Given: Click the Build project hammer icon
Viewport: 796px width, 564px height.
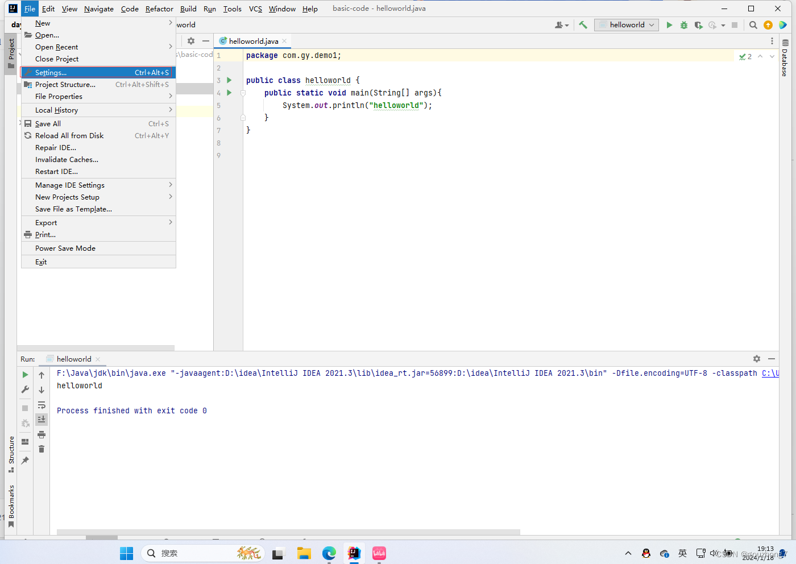Looking at the screenshot, I should coord(583,25).
